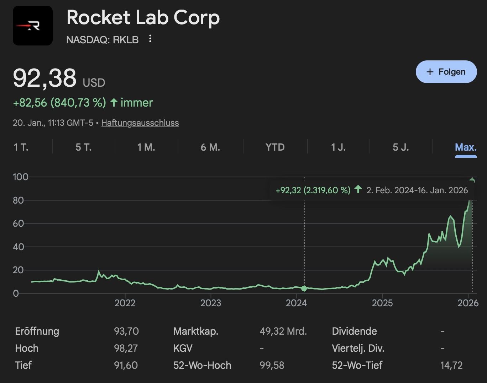Click the Rocket Lab logo thumbnail
Viewport: 487px width, 383px height.
(x=33, y=26)
